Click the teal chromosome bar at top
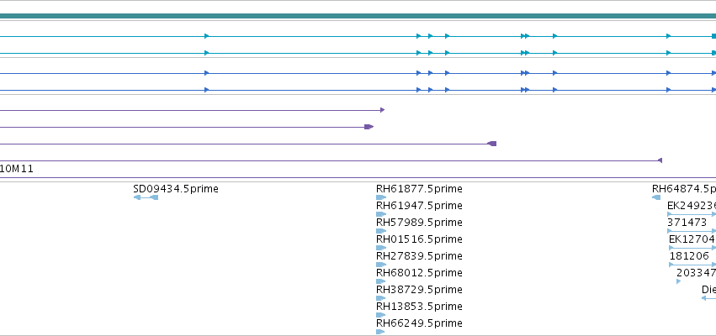The width and height of the screenshot is (716, 336). [358, 16]
